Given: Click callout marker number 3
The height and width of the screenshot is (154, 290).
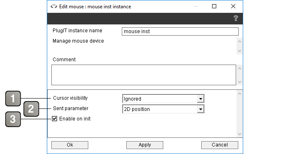Looking at the screenshot, I should pos(13,119).
